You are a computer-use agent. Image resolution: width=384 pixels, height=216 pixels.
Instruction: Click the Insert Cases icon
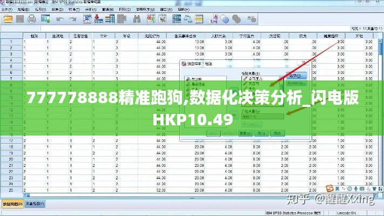tap(151, 19)
